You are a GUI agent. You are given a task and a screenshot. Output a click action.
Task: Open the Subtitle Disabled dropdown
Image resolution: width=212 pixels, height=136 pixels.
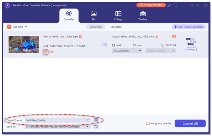[x=160, y=51]
